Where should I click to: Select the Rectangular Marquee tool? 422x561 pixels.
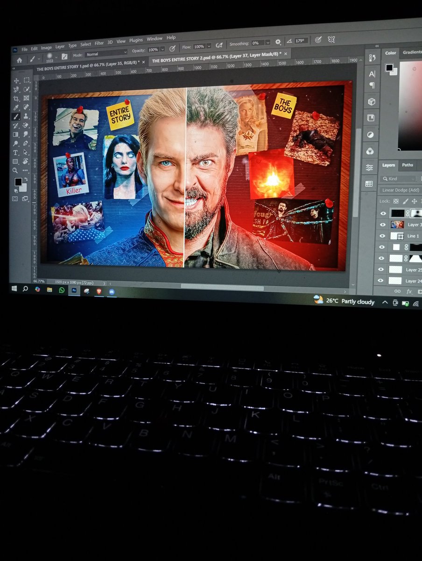pos(26,80)
